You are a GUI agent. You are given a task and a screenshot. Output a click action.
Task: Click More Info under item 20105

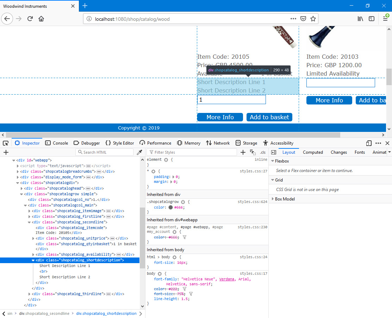click(x=220, y=117)
